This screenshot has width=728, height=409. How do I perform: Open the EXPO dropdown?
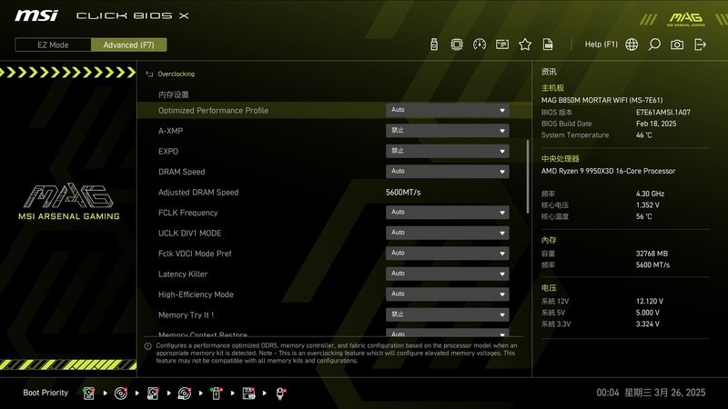click(447, 151)
